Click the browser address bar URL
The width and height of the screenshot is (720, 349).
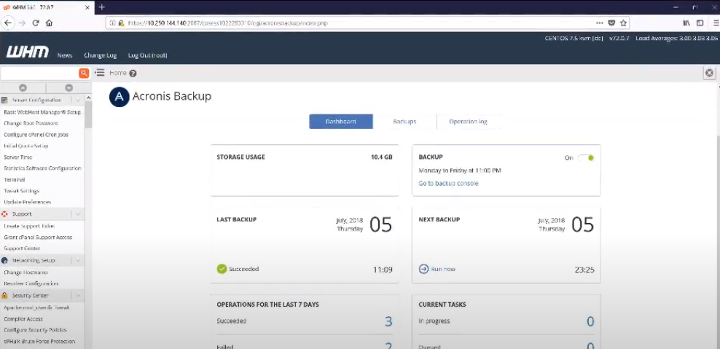227,23
